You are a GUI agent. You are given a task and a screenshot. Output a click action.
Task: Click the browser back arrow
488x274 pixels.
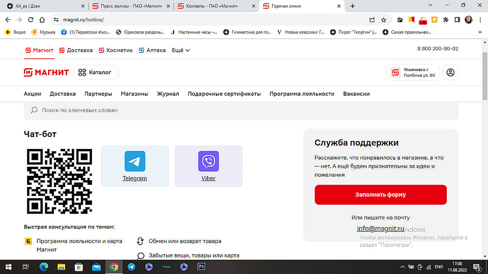tap(8, 19)
